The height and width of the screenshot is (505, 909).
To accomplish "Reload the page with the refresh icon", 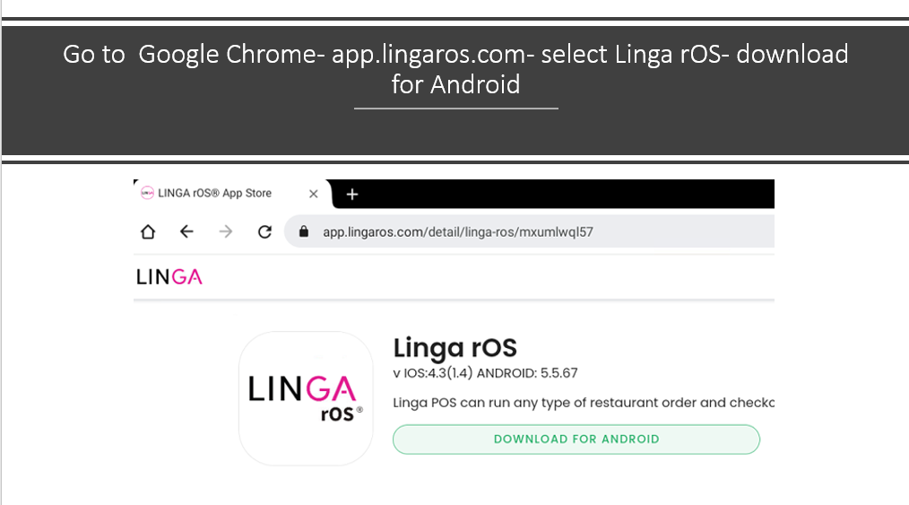I will click(265, 232).
